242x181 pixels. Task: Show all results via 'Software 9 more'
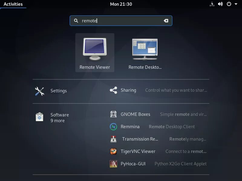pos(60,118)
